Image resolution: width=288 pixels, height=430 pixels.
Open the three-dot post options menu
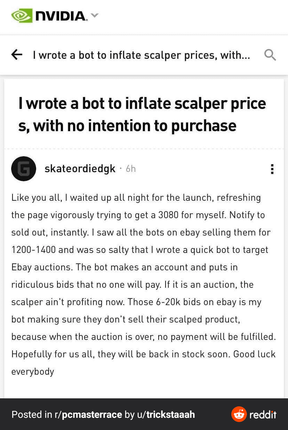(x=272, y=169)
